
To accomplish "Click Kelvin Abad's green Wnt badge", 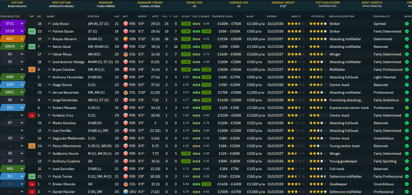I will [x=32, y=47].
